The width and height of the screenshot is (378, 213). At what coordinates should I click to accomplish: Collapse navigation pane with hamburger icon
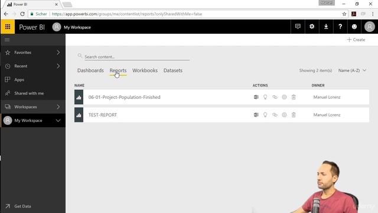pos(7,40)
